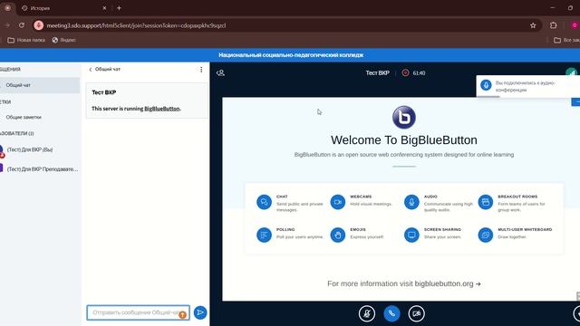Click the warning badge in chat input

point(182,315)
